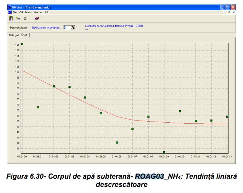
Task: Click the data point at 01.01.05 near 62
Action: (x=101, y=113)
